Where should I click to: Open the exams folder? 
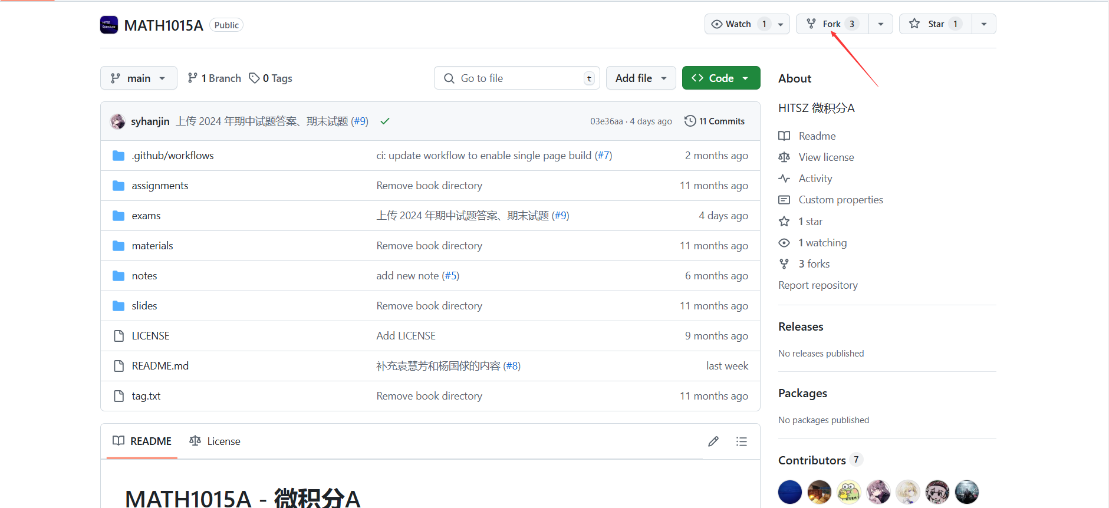point(146,216)
